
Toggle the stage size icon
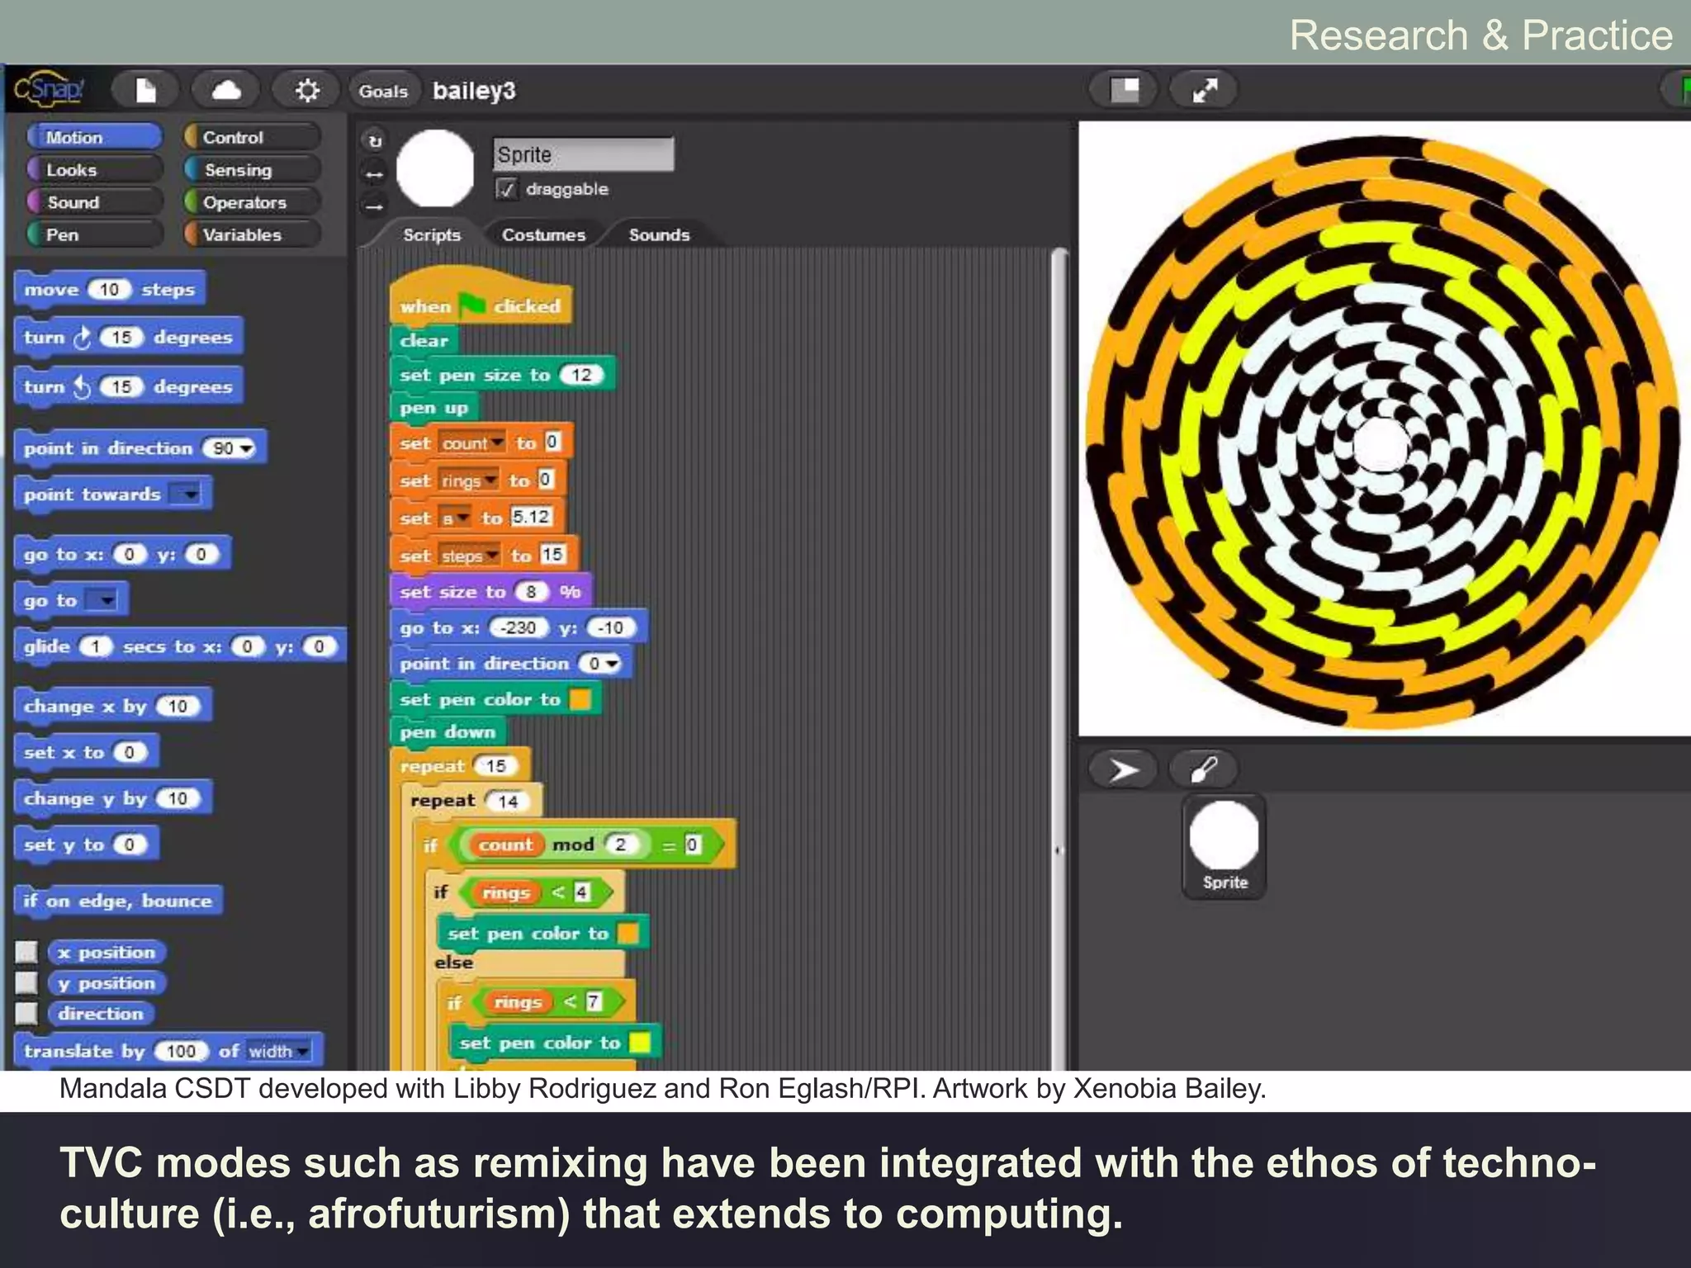tap(1124, 90)
